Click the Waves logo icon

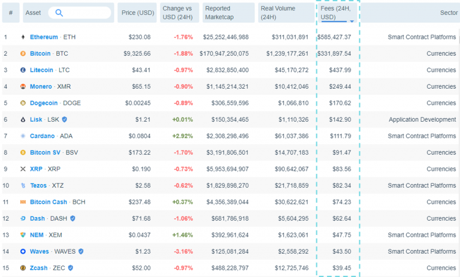(23, 251)
